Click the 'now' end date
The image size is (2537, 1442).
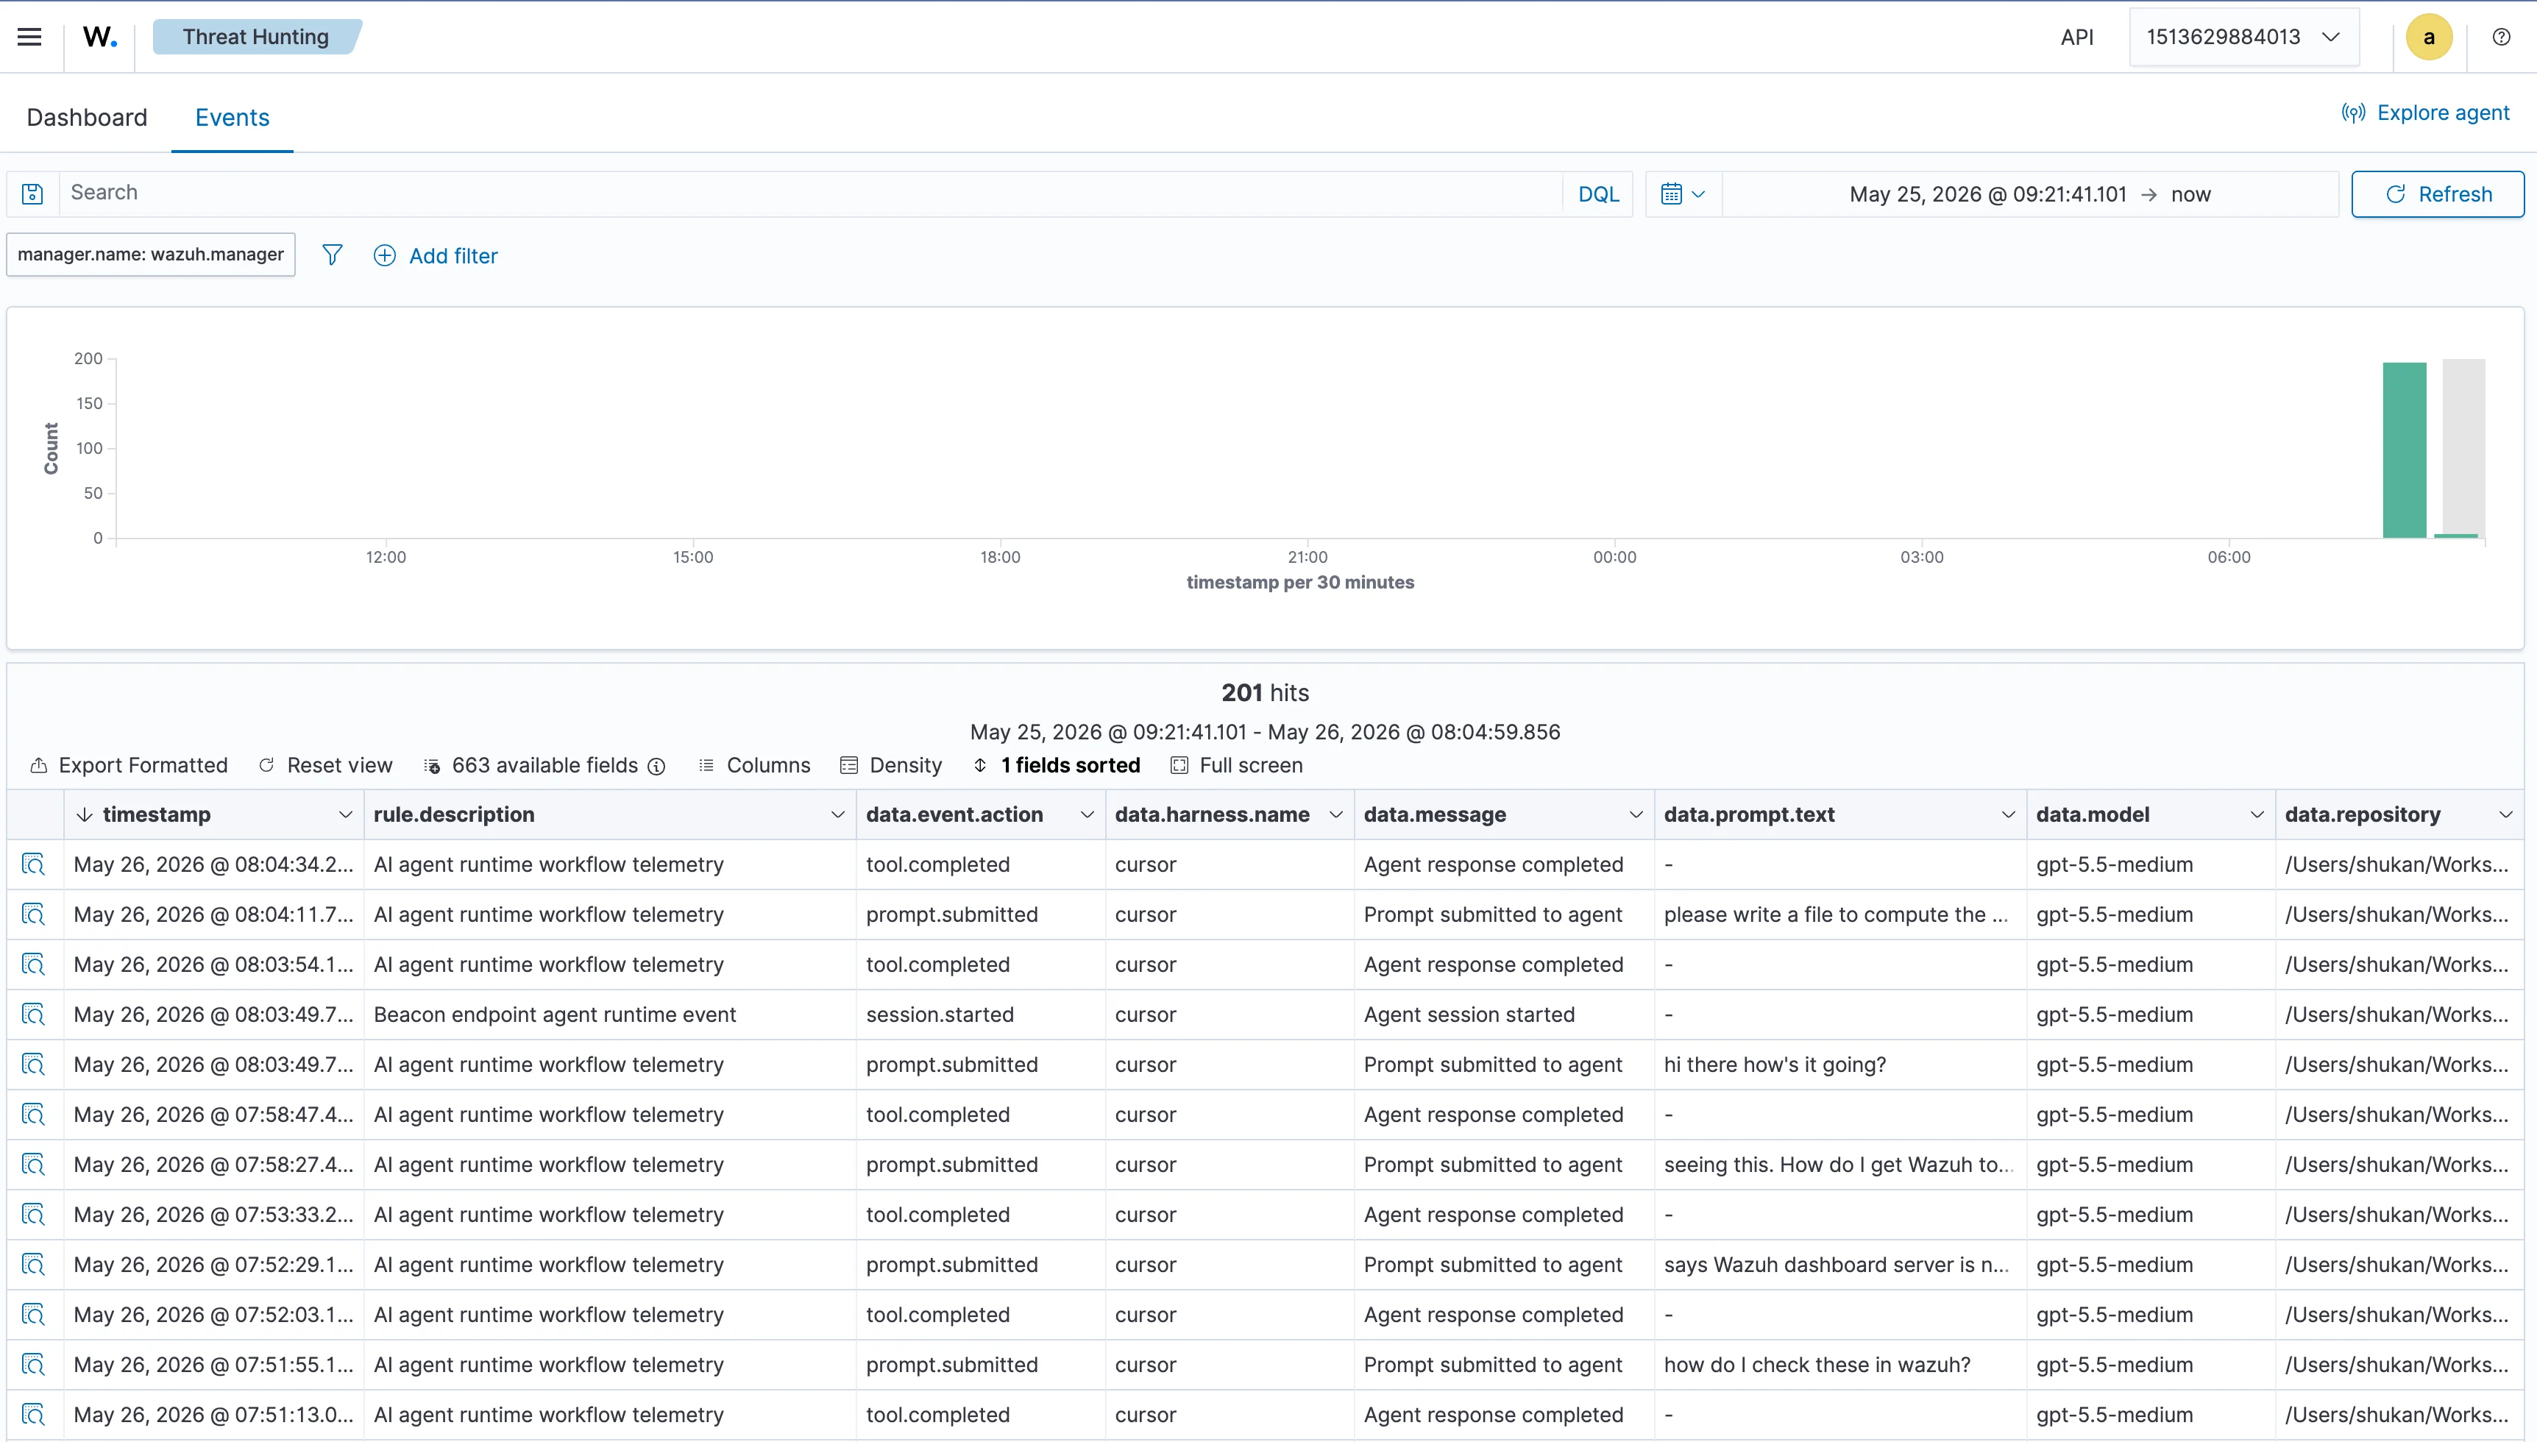pos(2190,194)
